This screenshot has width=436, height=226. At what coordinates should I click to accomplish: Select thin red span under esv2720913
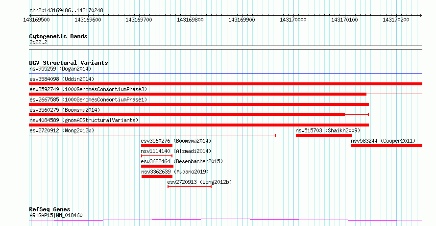(x=190, y=187)
